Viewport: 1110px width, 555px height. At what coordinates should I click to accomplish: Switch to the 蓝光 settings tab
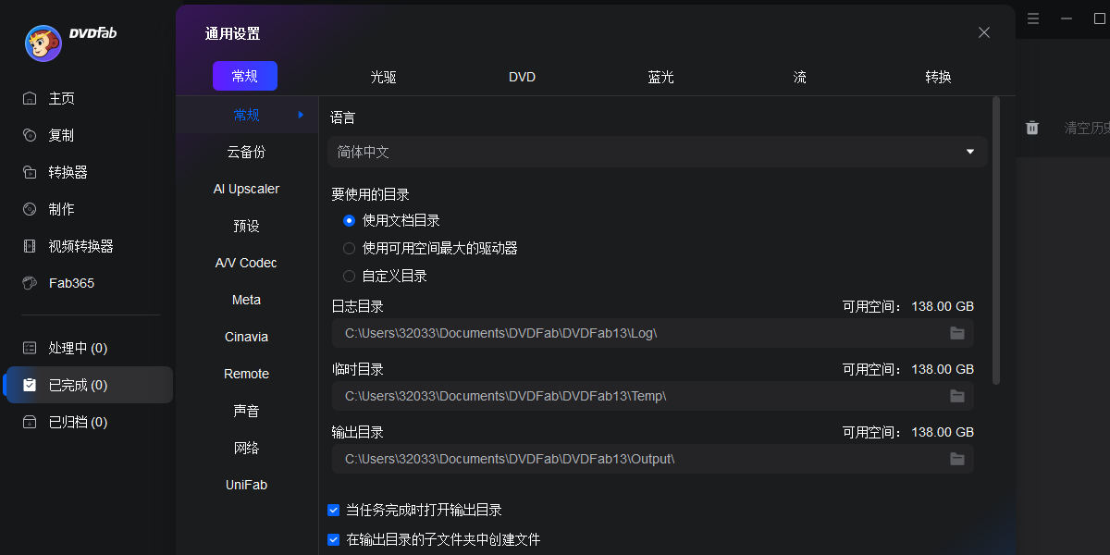(660, 77)
